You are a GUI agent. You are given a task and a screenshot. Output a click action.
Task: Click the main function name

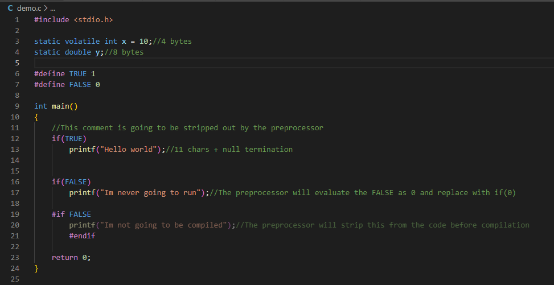point(60,106)
